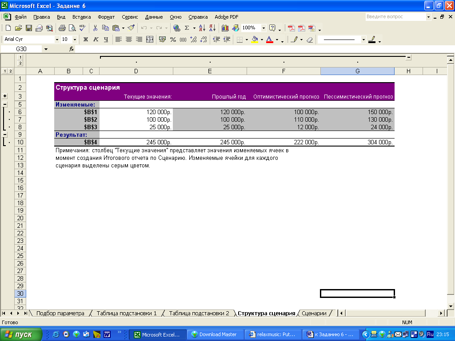This screenshot has height=341, width=455.
Task: Click the Copy icon
Action: (x=105, y=28)
